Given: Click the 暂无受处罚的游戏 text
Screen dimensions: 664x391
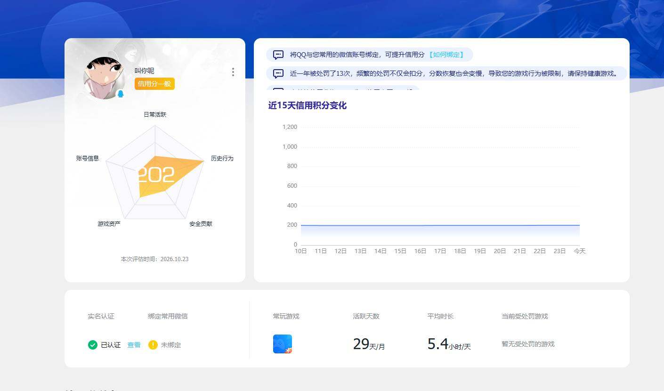Looking at the screenshot, I should click(528, 344).
